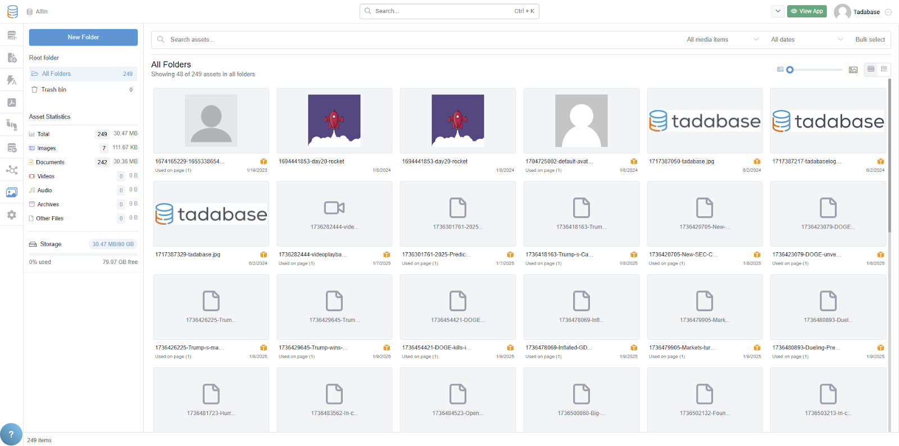The image size is (899, 446).
Task: Click the Images row in Asset Statistics
Action: [83, 148]
